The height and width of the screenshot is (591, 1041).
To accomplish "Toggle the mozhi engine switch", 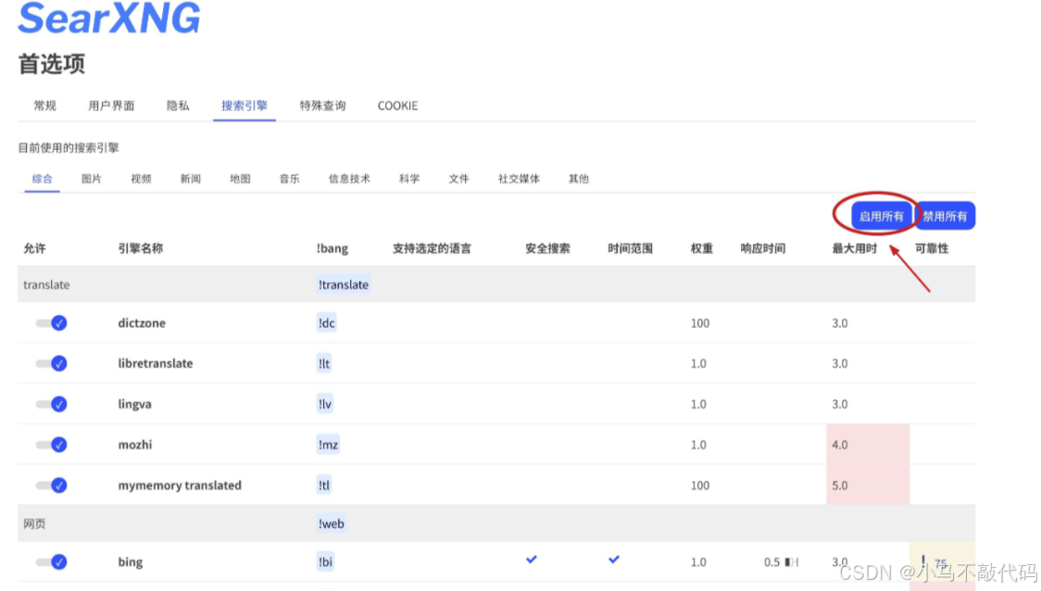I will click(x=51, y=445).
